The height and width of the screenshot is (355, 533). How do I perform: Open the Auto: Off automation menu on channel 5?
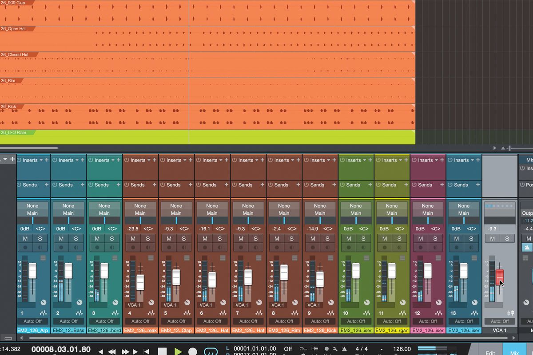pos(176,321)
